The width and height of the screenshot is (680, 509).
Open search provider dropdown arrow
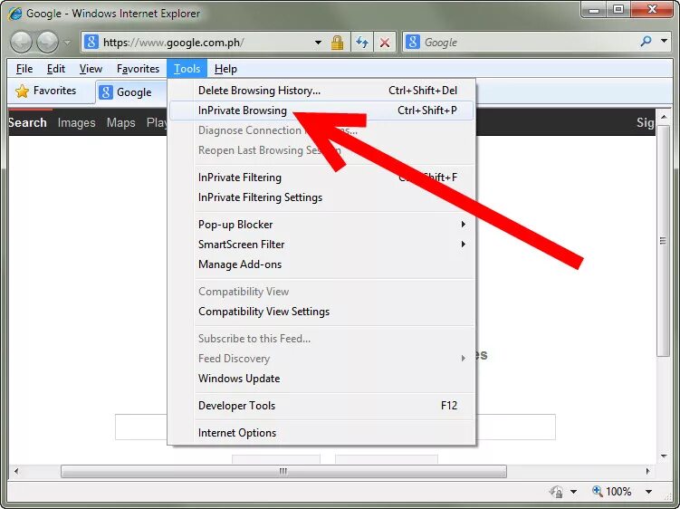click(x=664, y=41)
